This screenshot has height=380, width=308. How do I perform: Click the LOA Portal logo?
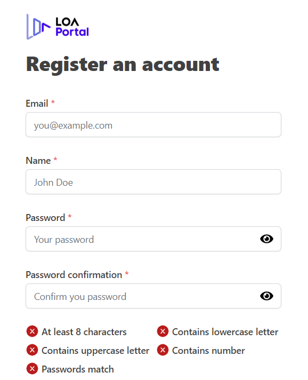pos(58,27)
